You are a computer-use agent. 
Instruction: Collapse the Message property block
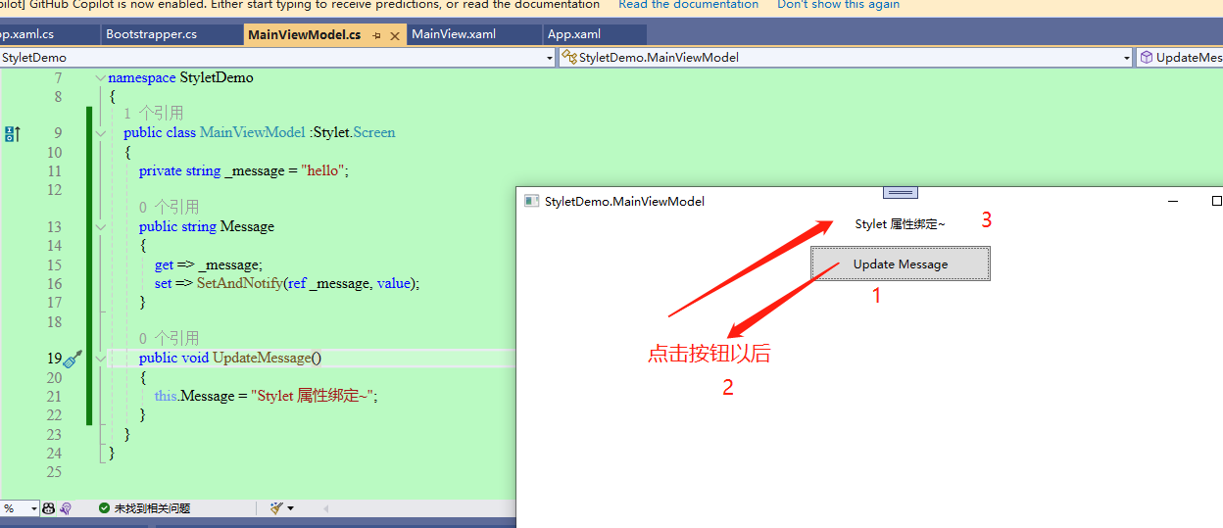pos(100,227)
